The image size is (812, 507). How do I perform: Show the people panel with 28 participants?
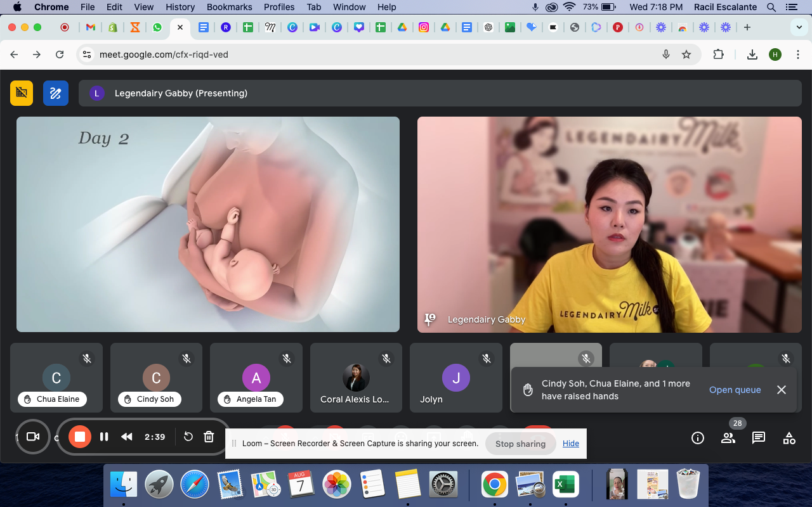pos(728,438)
